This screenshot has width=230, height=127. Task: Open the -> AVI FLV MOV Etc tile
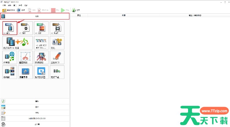tap(41, 43)
